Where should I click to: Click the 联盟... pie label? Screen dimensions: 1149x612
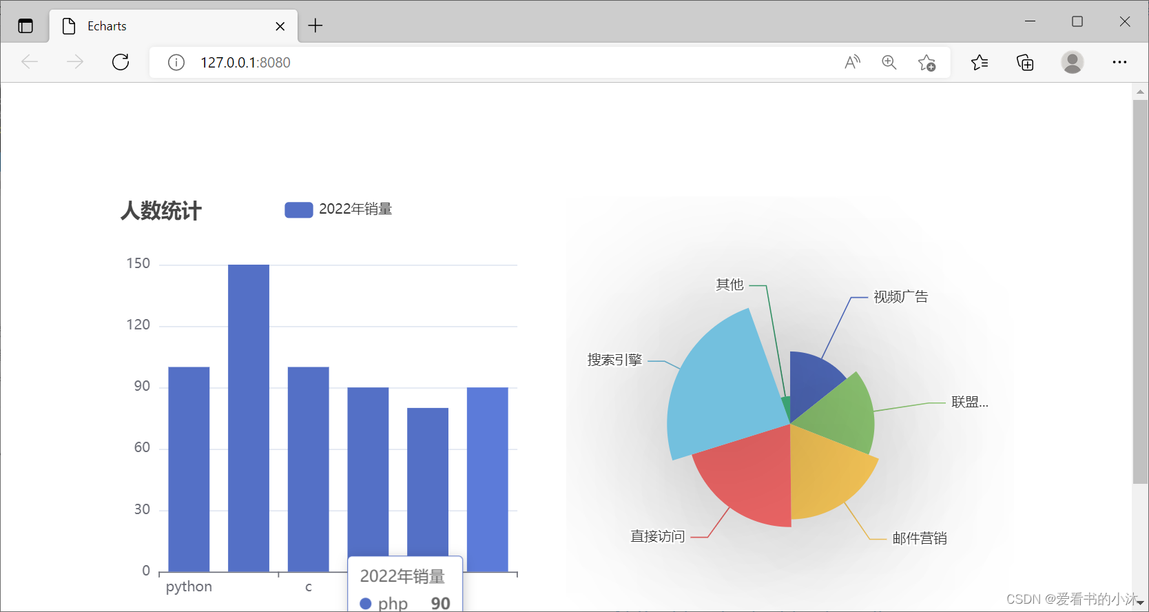tap(970, 402)
